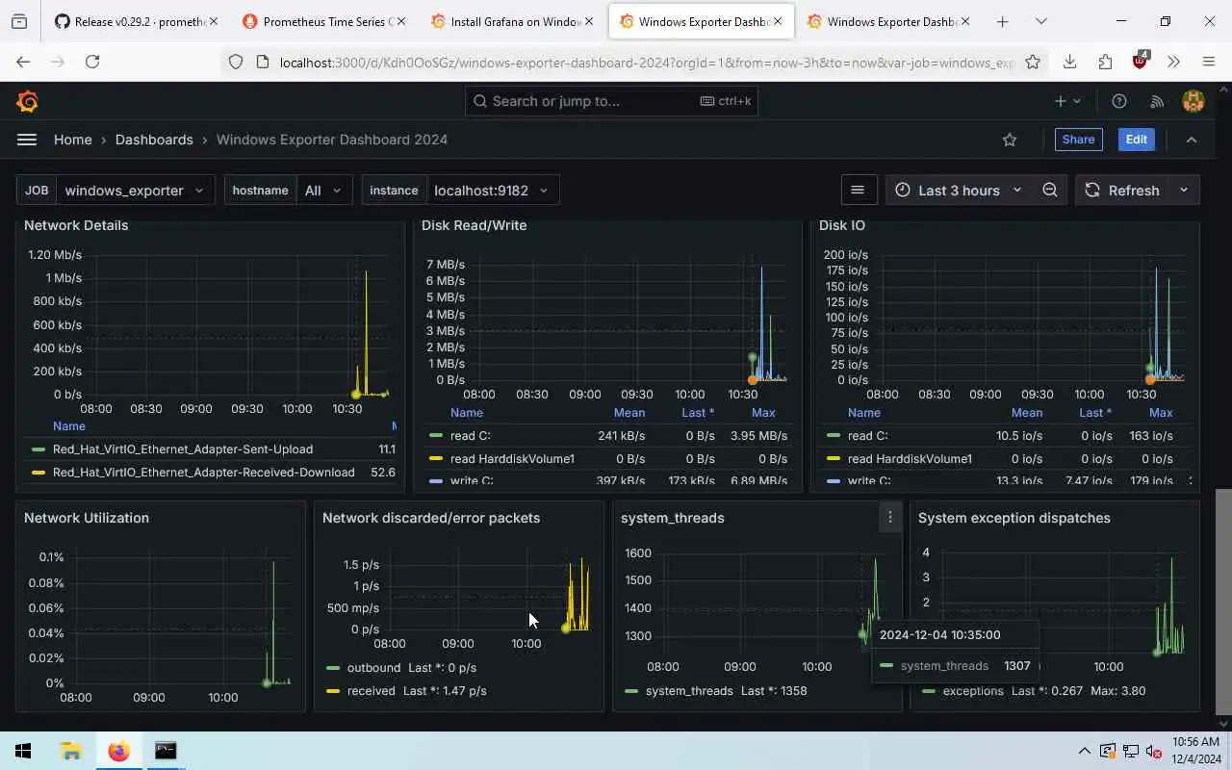Viewport: 1232px width, 770px height.
Task: Go to Dashboards in the breadcrumb
Action: (x=154, y=140)
